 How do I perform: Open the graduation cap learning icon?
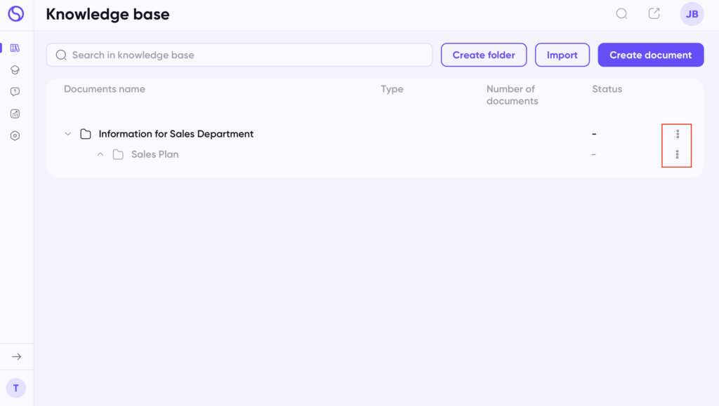click(15, 70)
